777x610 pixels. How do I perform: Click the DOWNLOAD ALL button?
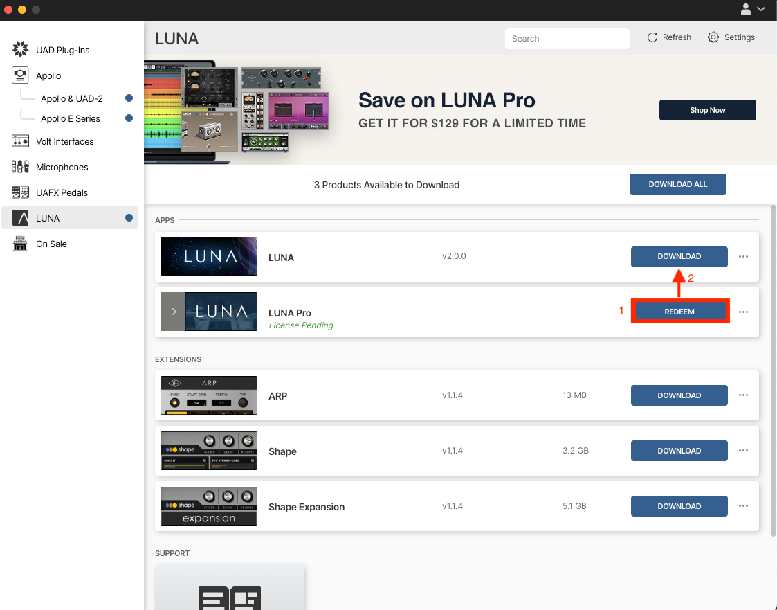click(x=677, y=184)
